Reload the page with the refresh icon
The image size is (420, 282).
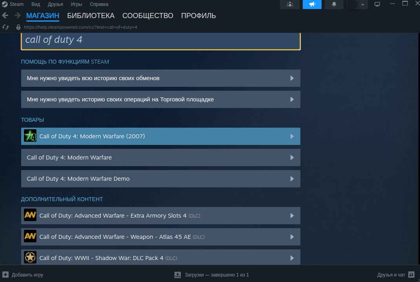click(5, 27)
